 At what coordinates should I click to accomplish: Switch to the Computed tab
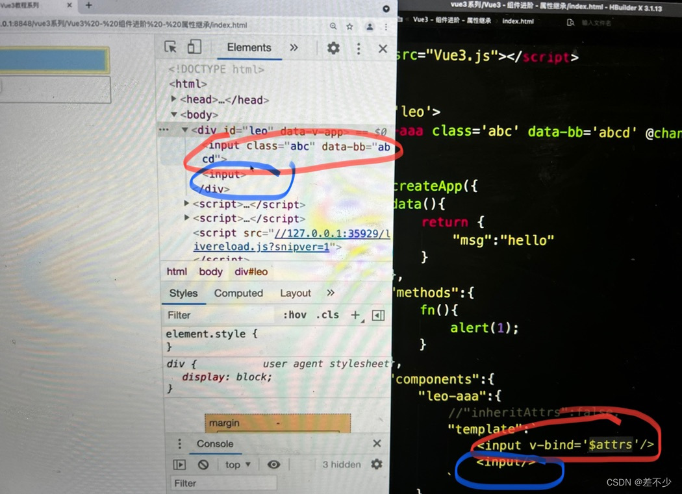(238, 293)
